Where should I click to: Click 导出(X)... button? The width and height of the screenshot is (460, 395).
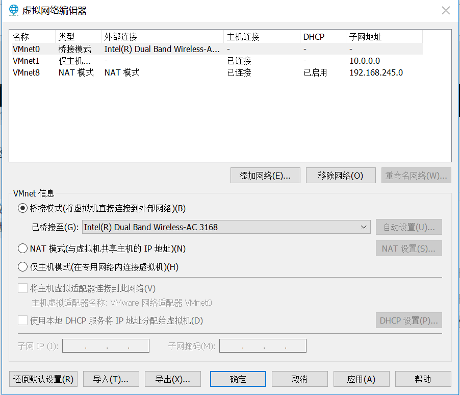173,379
